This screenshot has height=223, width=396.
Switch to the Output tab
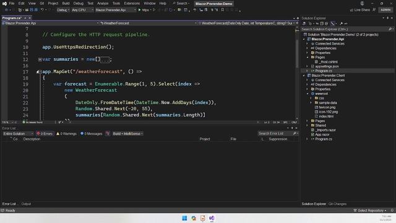click(x=26, y=204)
